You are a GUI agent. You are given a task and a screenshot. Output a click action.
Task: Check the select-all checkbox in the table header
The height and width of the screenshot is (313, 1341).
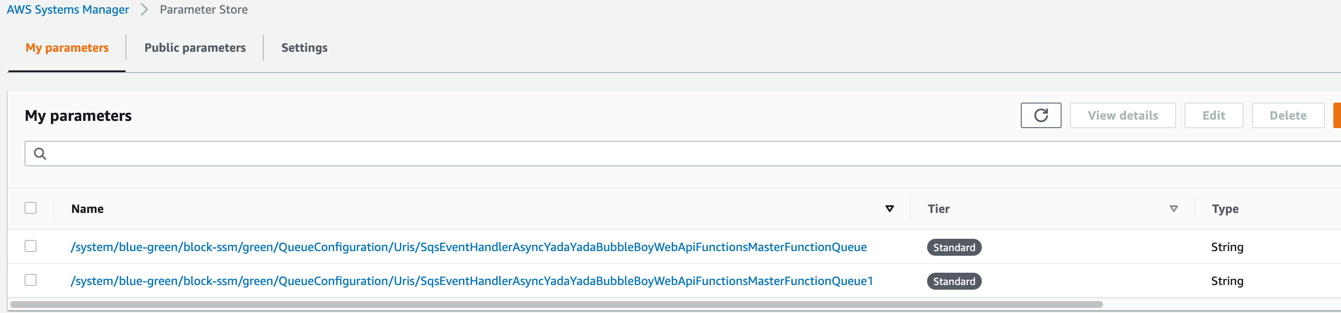[x=31, y=207]
